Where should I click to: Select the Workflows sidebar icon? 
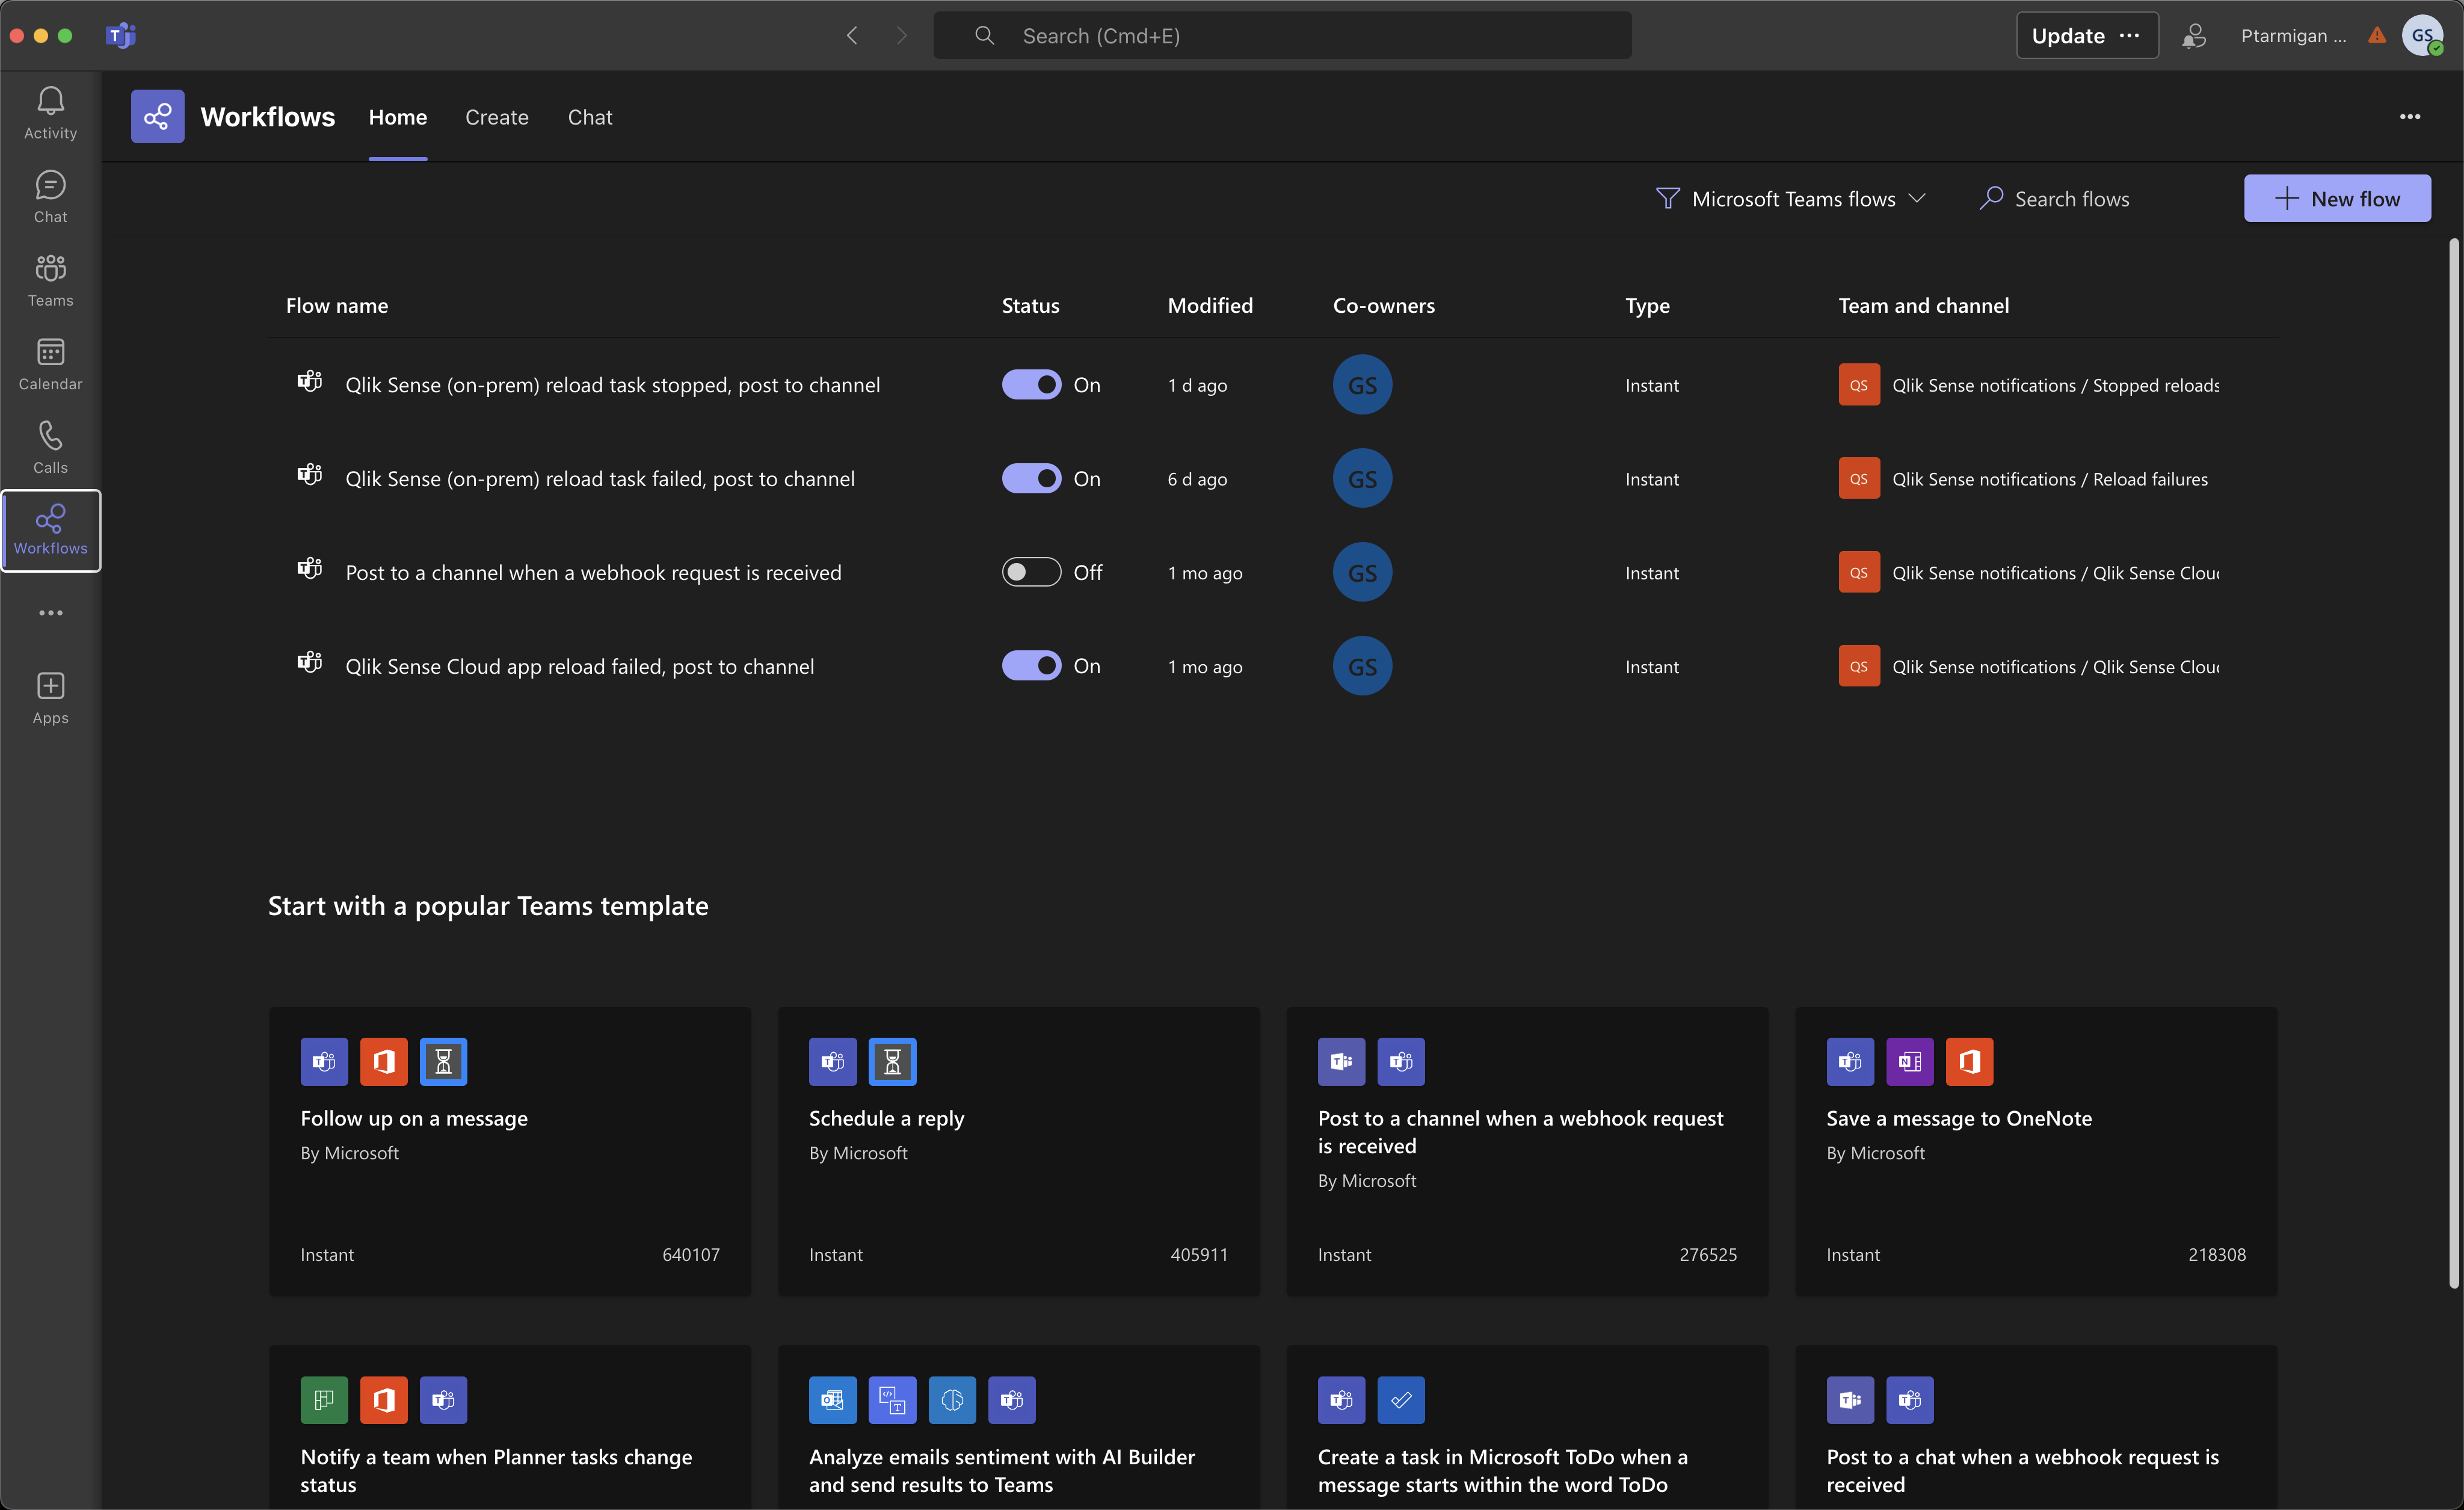tap(50, 530)
